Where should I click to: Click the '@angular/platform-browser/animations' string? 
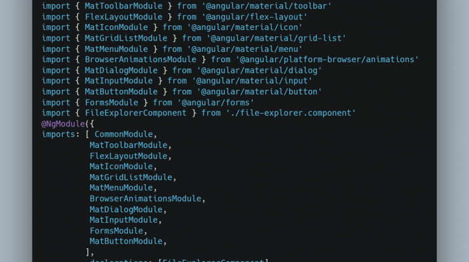pos(327,59)
